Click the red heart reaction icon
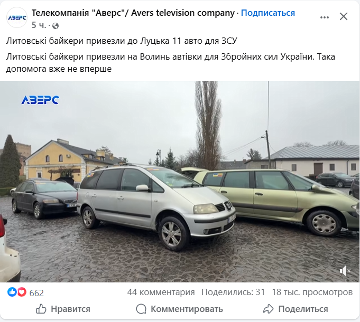The width and height of the screenshot is (360, 322). (22, 292)
